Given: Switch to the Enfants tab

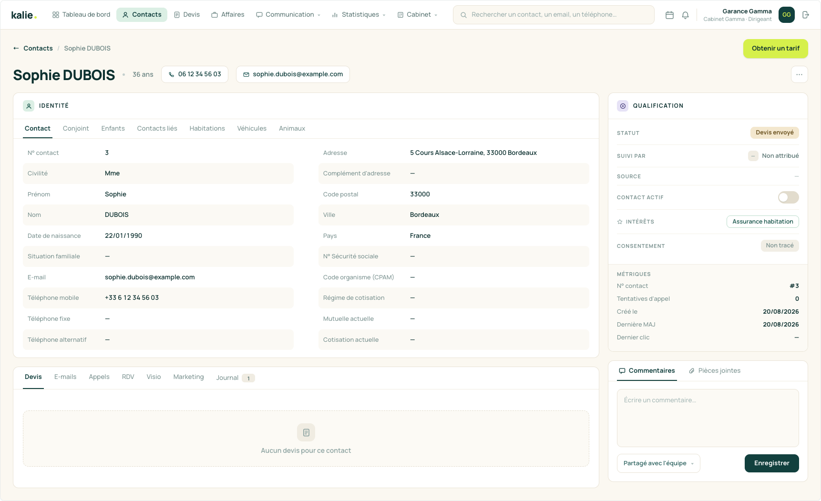Looking at the screenshot, I should pyautogui.click(x=113, y=128).
